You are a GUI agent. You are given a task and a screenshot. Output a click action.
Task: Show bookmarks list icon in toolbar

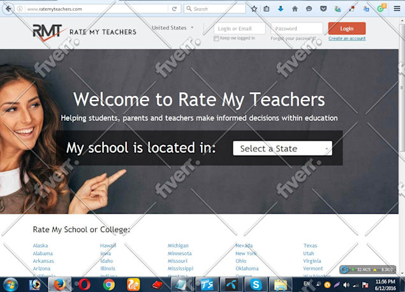pos(267,9)
